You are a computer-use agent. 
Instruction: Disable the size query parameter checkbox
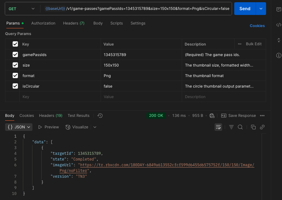pos(15,65)
